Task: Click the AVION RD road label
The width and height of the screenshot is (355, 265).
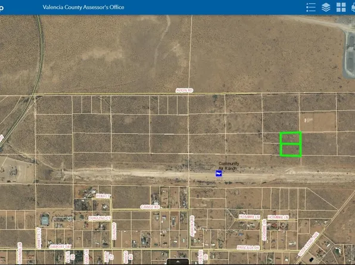Action: 184,90
